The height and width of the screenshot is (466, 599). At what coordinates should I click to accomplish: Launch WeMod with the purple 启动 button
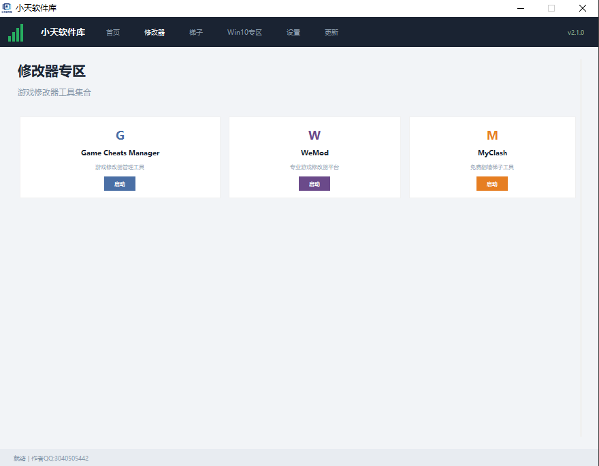[314, 183]
